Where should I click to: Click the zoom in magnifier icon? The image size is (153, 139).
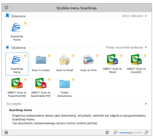[x=146, y=132]
